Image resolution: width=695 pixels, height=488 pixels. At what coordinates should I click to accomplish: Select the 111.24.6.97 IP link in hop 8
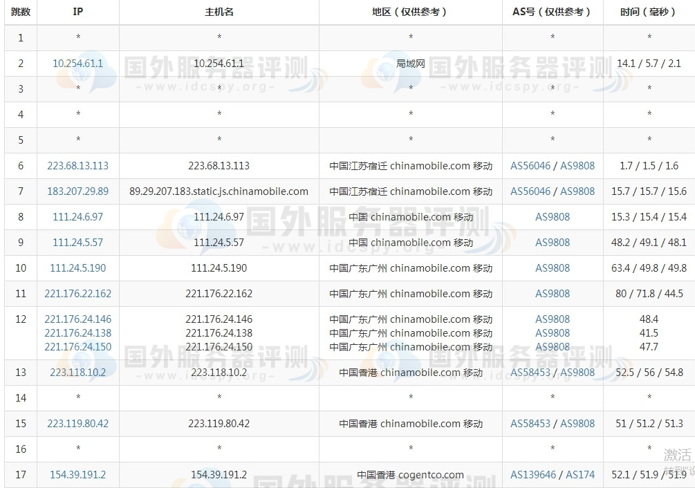77,217
